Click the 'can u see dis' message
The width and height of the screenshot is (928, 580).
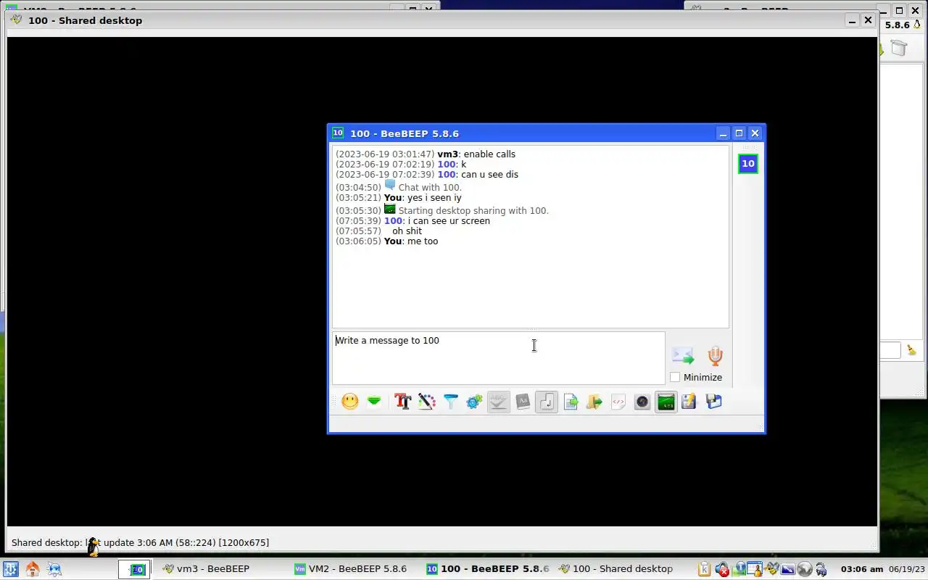(x=489, y=175)
